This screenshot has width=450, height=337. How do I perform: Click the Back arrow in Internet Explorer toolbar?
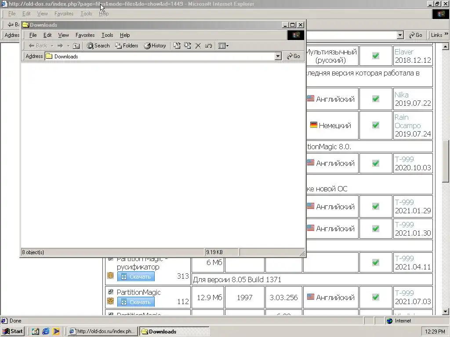pyautogui.click(x=11, y=25)
